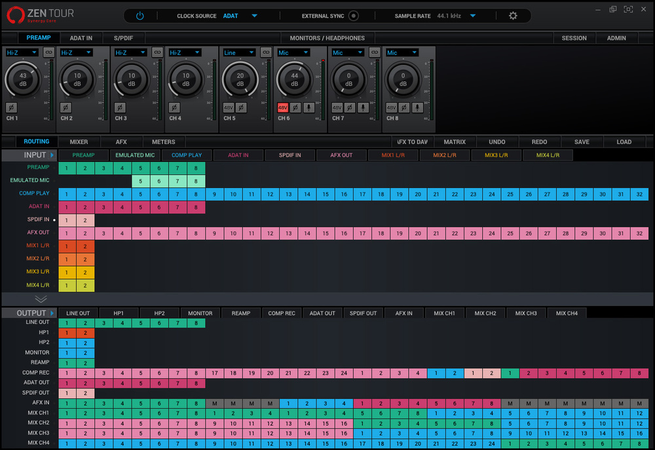
Task: Click the microphone icon on CH 8
Action: pos(417,107)
